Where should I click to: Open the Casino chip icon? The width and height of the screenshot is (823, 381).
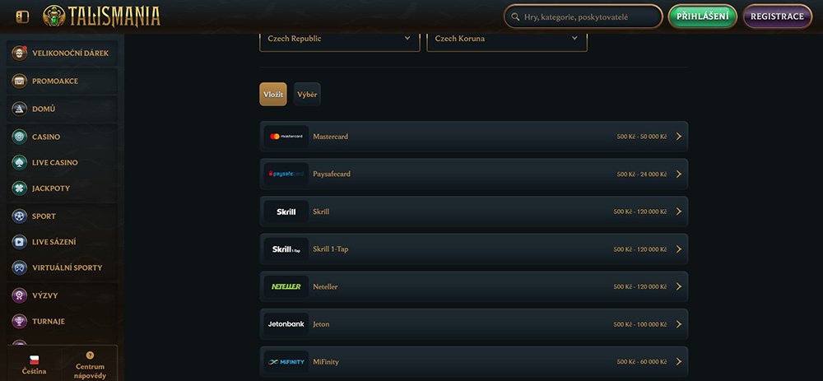[20, 137]
